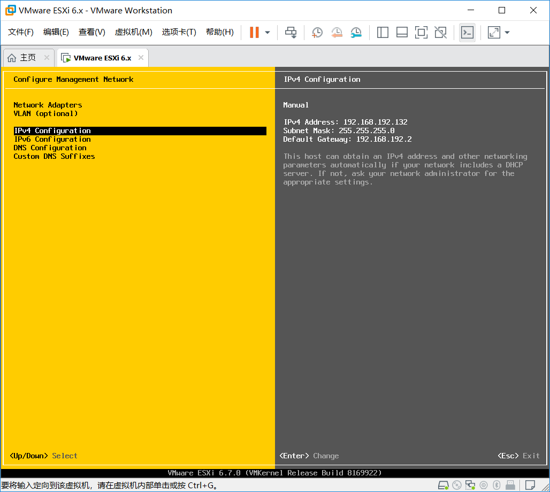Click the sound card status icon
The image size is (550, 492).
pos(484,486)
